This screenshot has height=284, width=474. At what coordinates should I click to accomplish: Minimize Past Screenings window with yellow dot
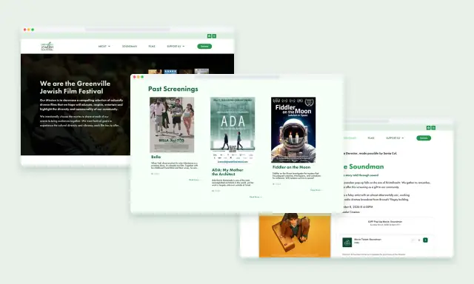[138, 77]
